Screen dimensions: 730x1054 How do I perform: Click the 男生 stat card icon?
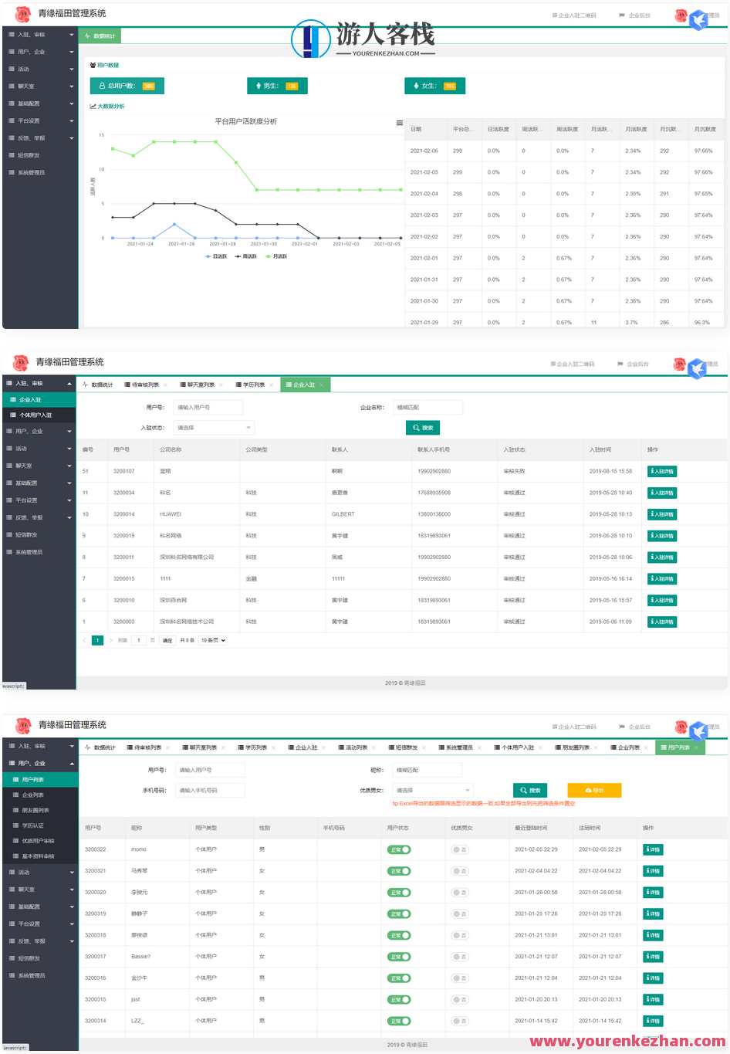click(x=259, y=86)
